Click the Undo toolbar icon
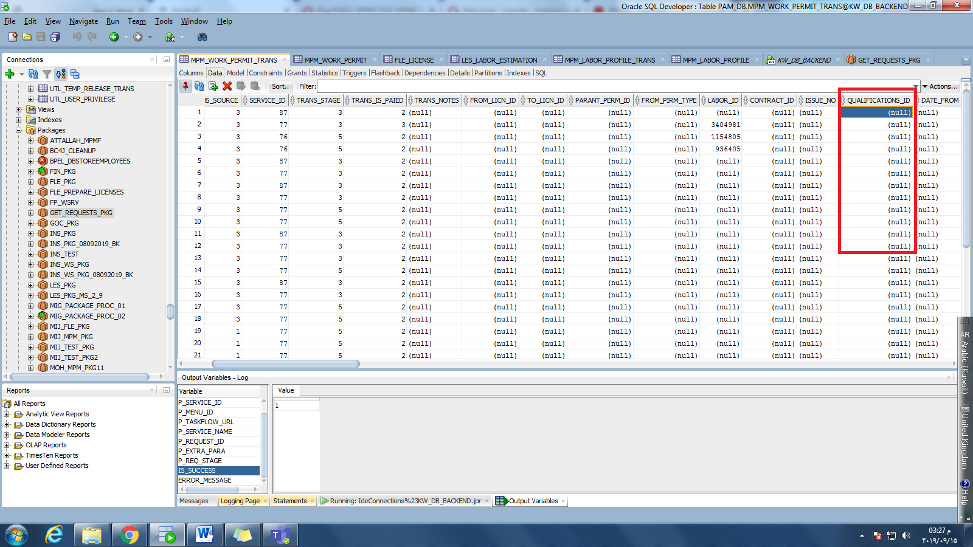This screenshot has width=973, height=547. pos(77,37)
